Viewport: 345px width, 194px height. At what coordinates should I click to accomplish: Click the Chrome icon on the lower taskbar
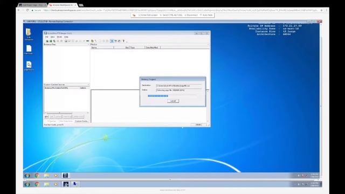(x=37, y=184)
